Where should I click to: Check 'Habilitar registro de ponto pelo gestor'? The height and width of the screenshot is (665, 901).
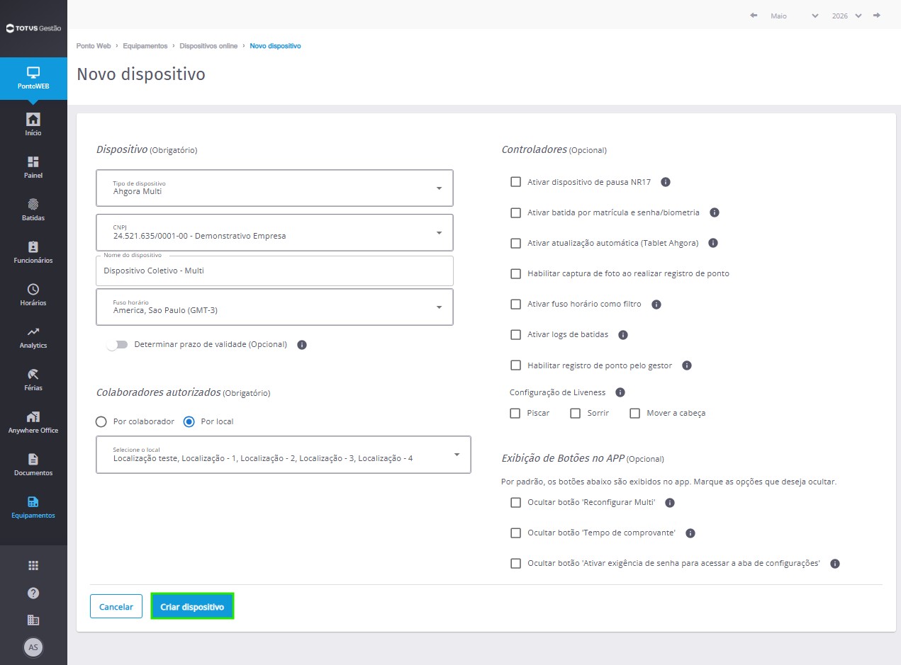click(516, 365)
